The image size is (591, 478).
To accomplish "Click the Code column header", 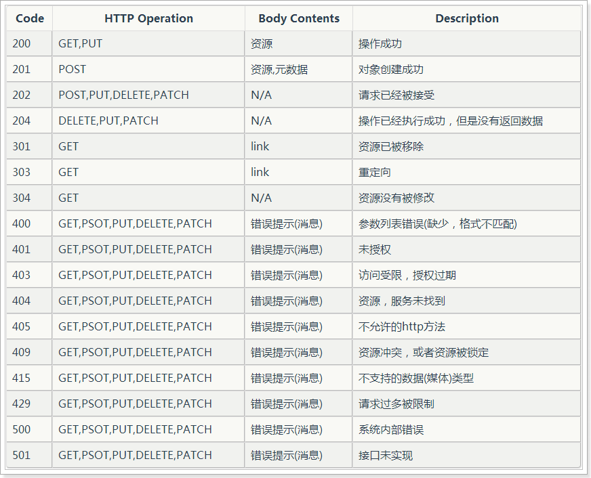I will (x=29, y=18).
